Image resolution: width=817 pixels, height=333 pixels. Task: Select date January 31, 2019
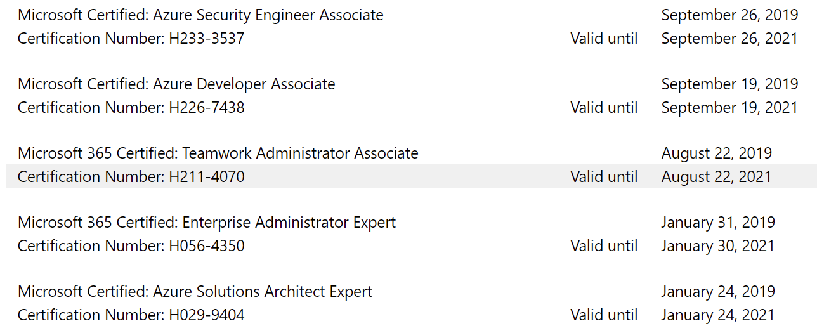718,223
